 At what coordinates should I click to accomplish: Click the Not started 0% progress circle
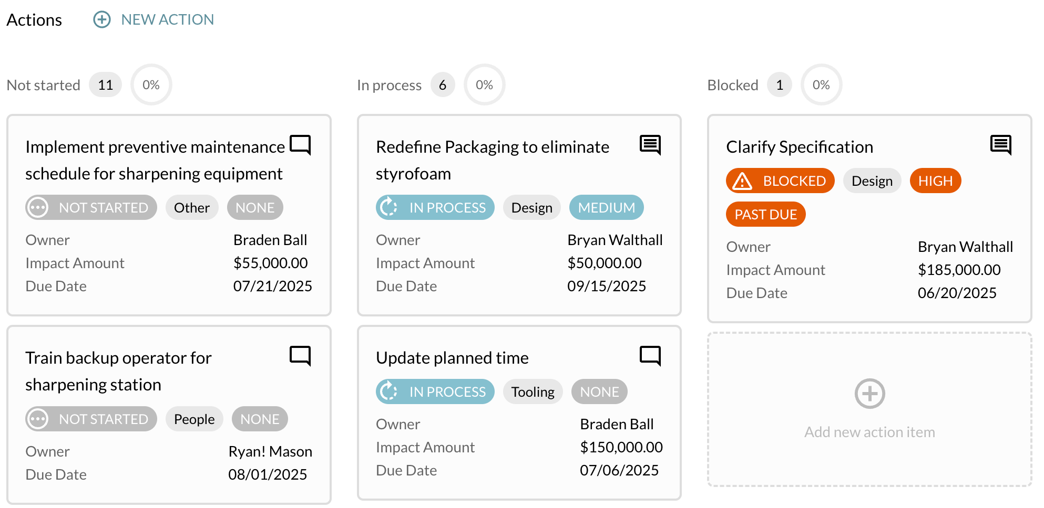[x=151, y=85]
